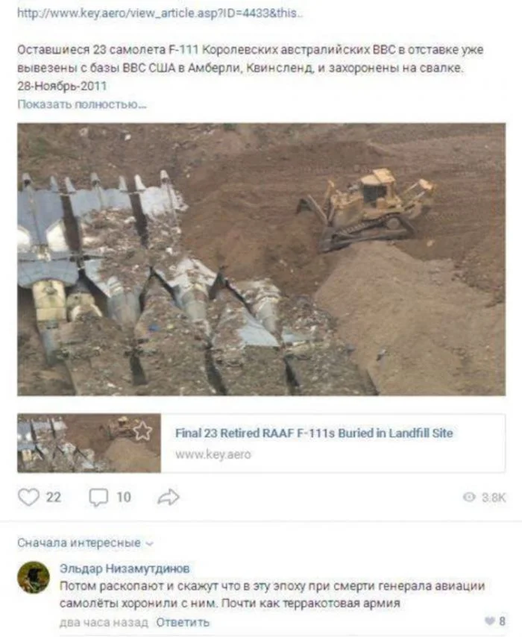
Task: Click the 22 likes counter
Action: point(54,498)
